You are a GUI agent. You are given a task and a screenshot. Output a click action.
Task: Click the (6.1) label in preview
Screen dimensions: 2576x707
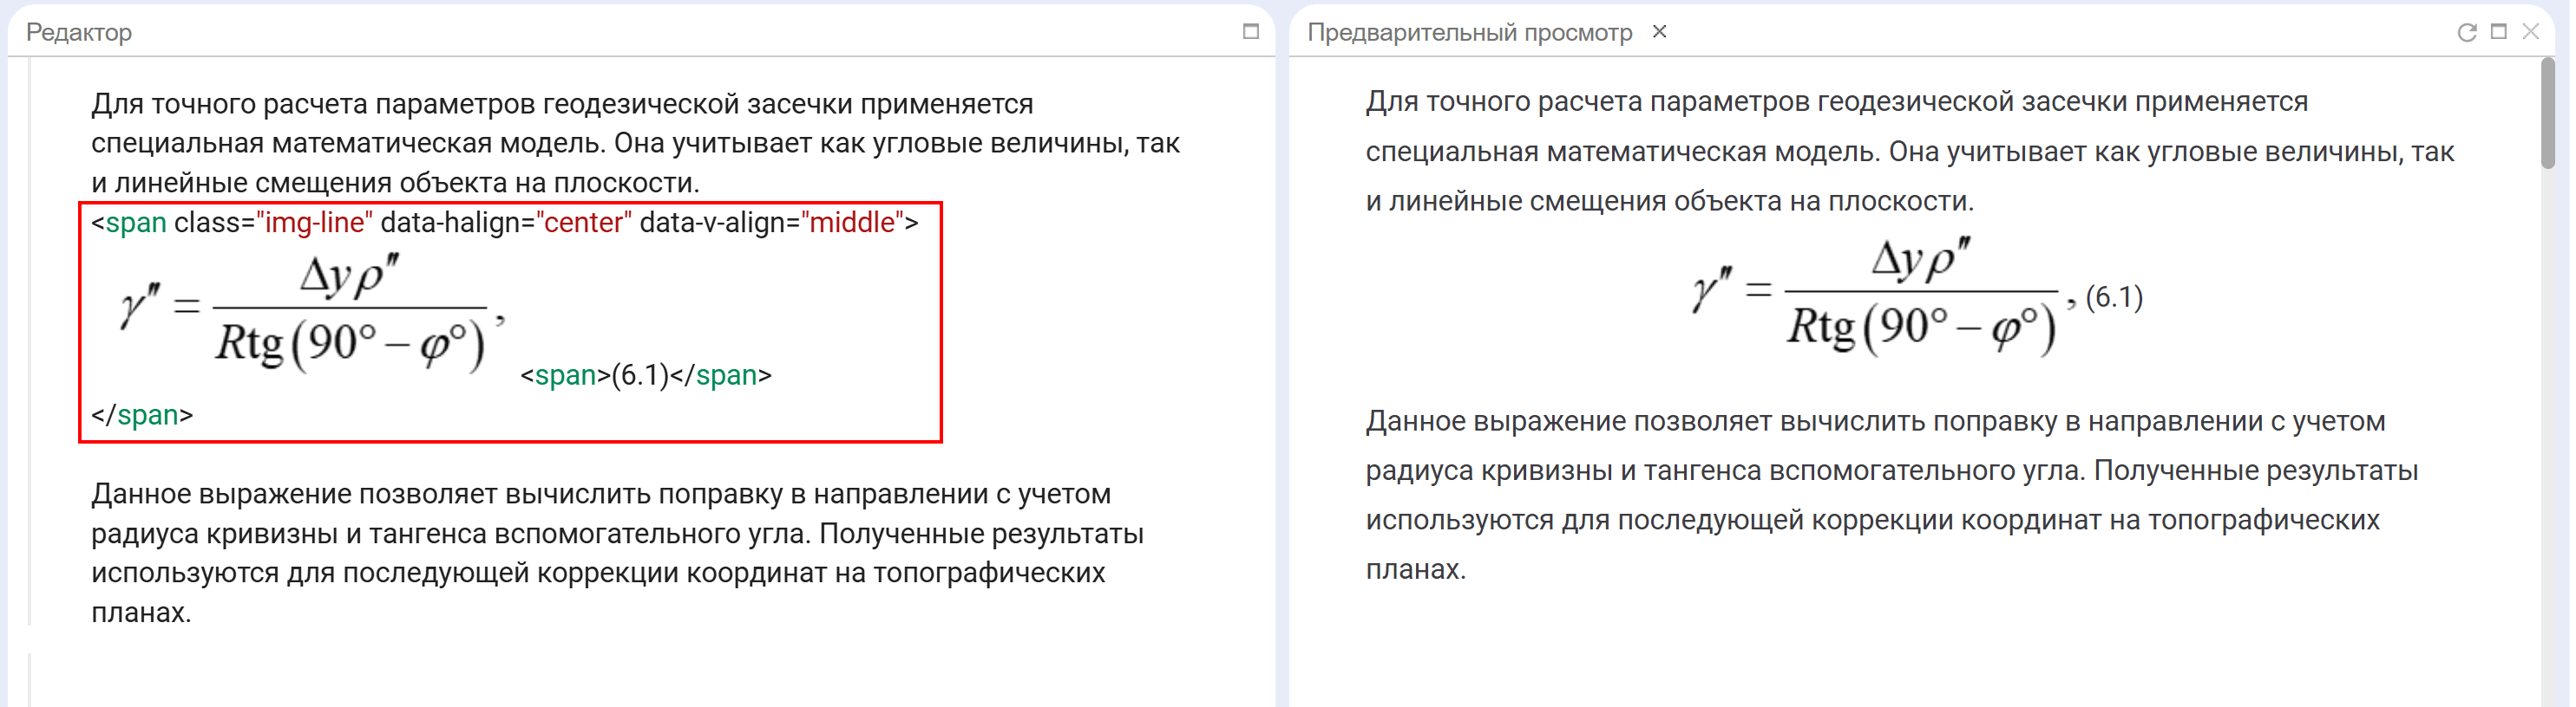[2114, 297]
